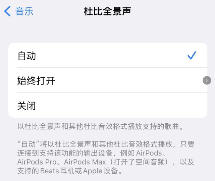The image size is (215, 181).
Task: Click the blank area right of 关闭
Action: click(121, 105)
